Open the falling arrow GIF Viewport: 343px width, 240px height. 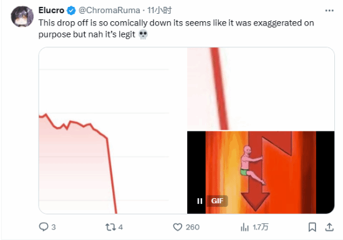(x=261, y=173)
